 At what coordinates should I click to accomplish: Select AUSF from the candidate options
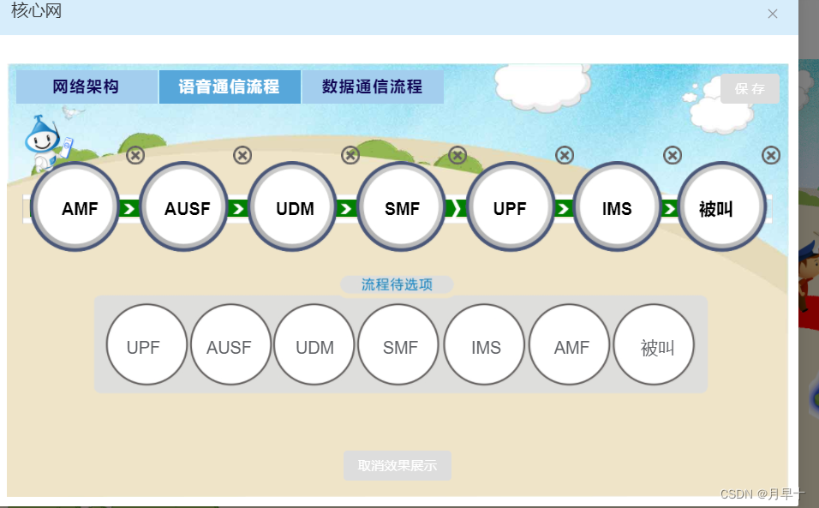click(230, 345)
